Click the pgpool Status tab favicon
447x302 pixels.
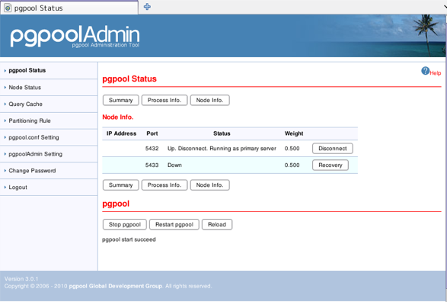[x=8, y=8]
